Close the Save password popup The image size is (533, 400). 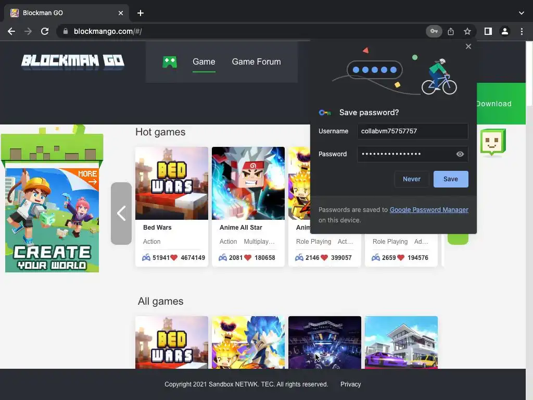468,46
